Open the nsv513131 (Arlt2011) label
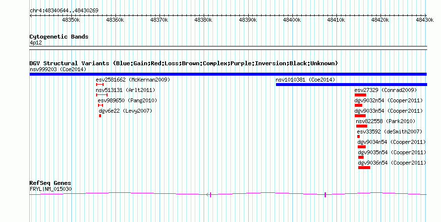The image size is (441, 222). tap(125, 90)
